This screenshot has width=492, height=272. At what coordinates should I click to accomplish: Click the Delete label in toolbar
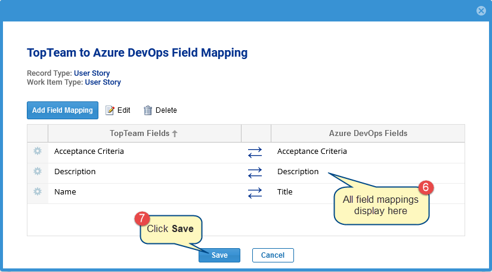point(166,110)
